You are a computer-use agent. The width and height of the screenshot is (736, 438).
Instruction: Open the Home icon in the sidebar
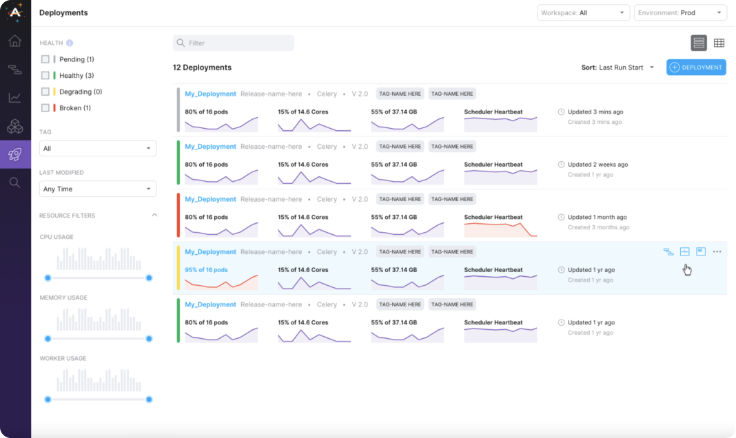[15, 41]
